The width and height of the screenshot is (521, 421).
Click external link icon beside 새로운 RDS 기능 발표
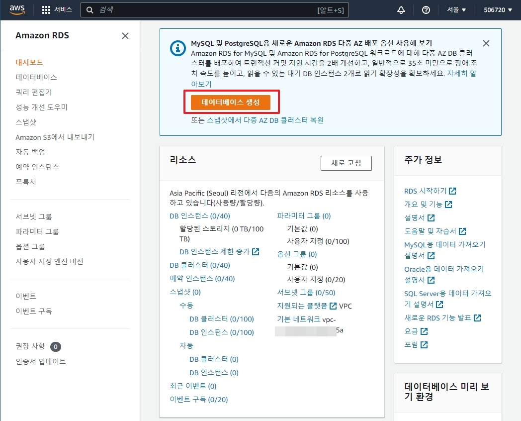click(x=477, y=318)
